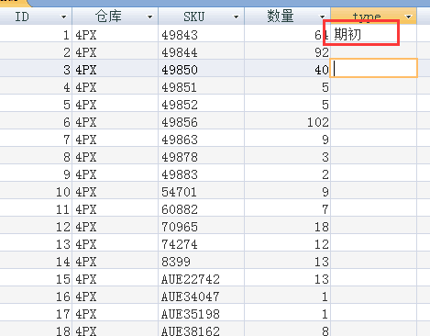Click SKU cell 49852
Image resolution: width=430 pixels, height=336 pixels.
click(201, 103)
